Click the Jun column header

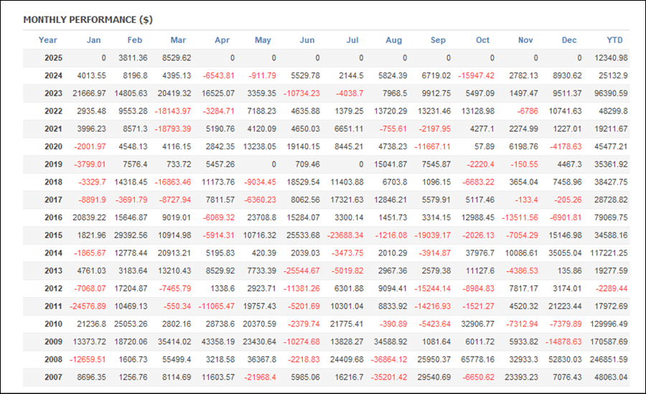coord(307,40)
